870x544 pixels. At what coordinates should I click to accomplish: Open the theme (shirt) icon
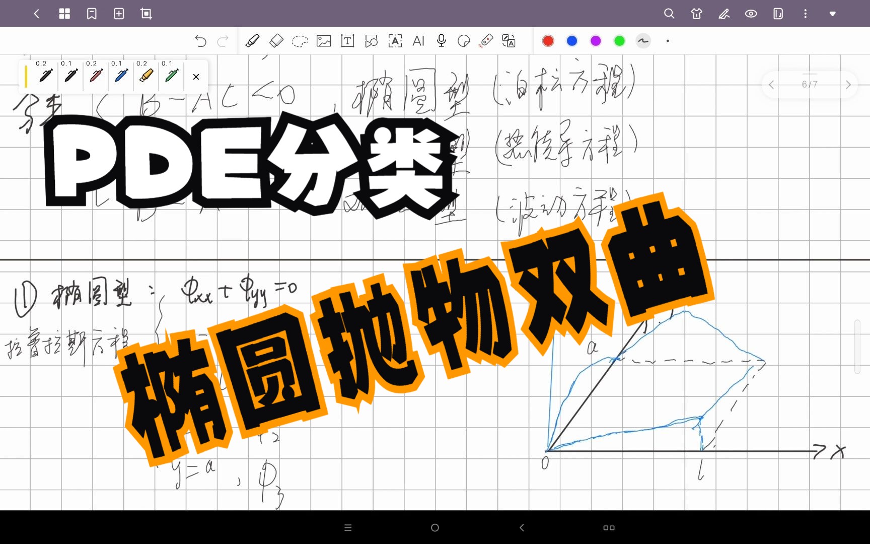[697, 14]
